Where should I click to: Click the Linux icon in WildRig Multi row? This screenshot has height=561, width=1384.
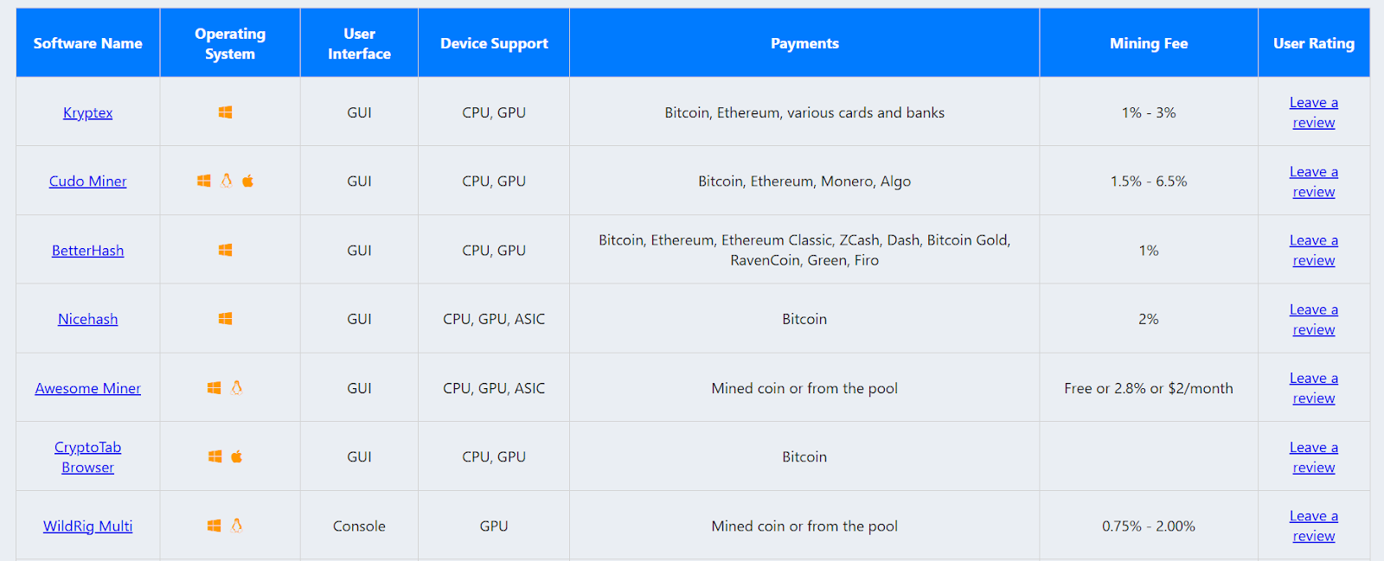pos(237,526)
